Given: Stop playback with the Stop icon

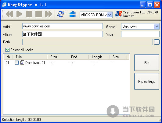Looking at the screenshot, I should click(39, 14).
